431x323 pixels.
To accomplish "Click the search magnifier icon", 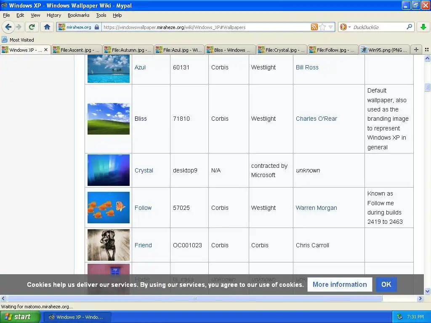I will tap(409, 27).
